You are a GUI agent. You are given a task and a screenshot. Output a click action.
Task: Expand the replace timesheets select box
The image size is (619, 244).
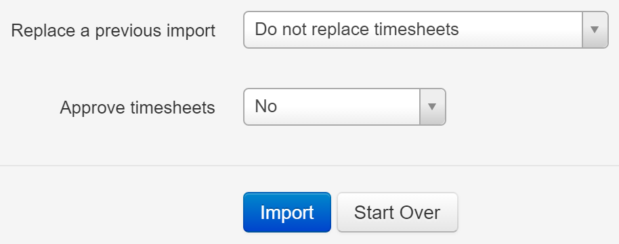[425, 30]
